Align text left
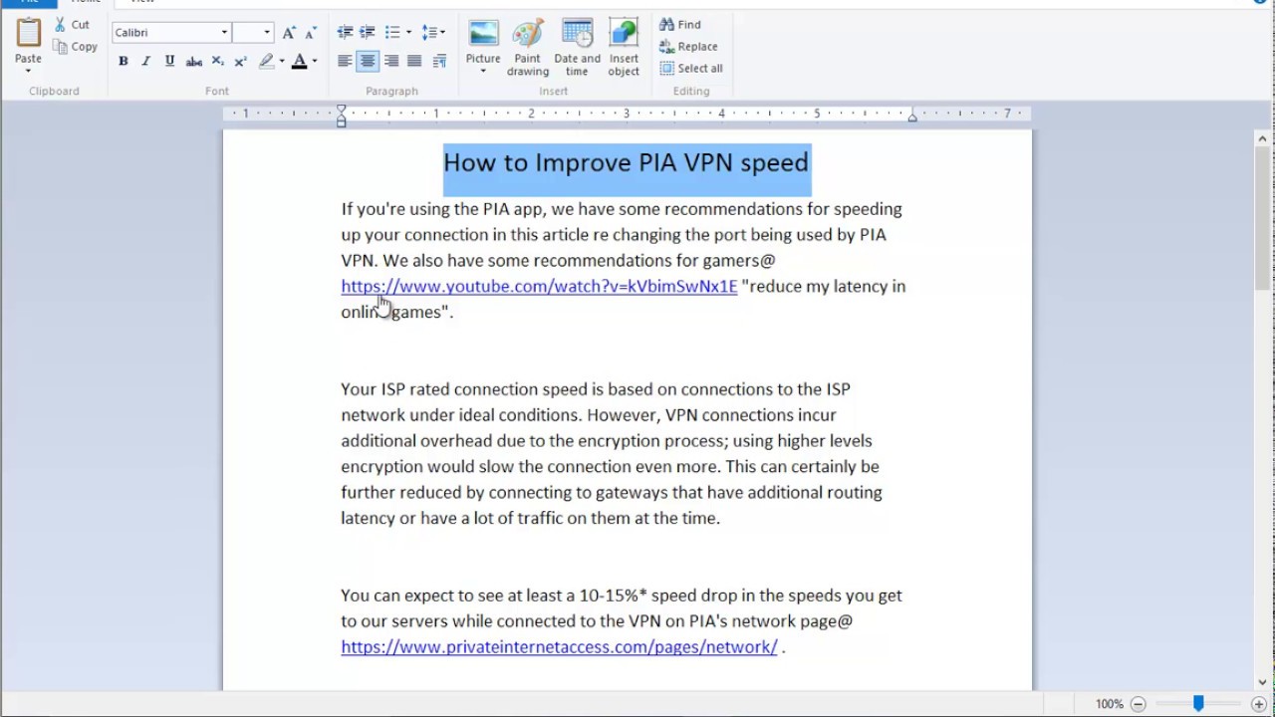 click(x=345, y=62)
